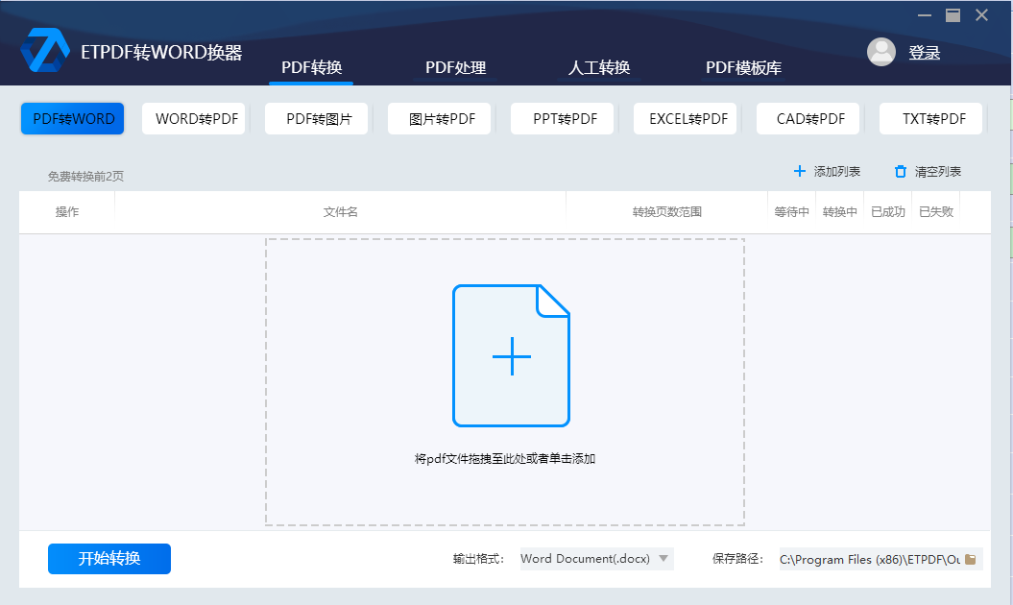1013x605 pixels.
Task: Switch to the PDF处理 tab
Action: point(456,67)
